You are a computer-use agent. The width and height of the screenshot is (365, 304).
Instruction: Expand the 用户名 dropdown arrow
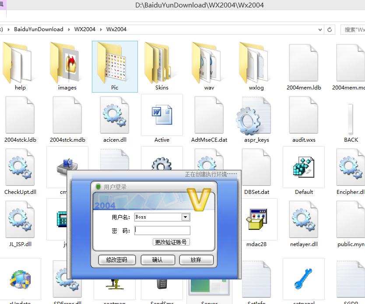click(x=186, y=217)
